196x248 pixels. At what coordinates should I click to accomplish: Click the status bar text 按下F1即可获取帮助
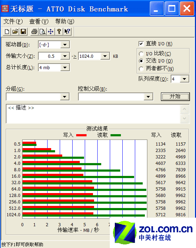tap(23, 244)
